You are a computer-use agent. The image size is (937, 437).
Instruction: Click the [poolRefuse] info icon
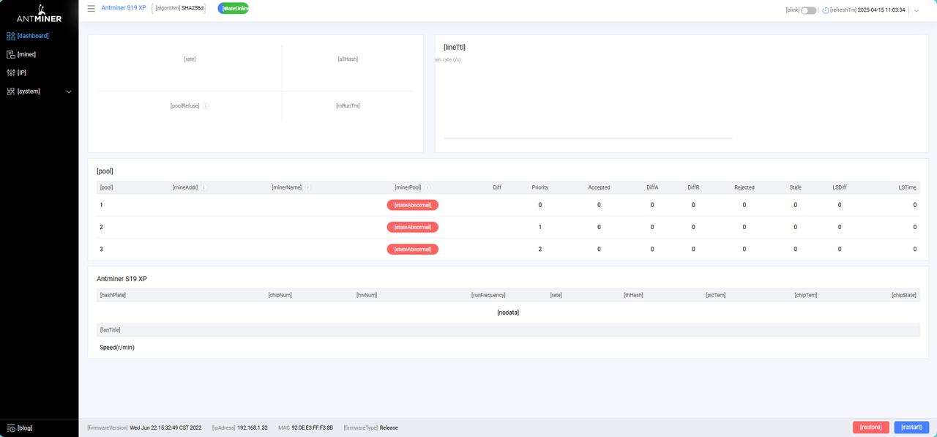206,106
